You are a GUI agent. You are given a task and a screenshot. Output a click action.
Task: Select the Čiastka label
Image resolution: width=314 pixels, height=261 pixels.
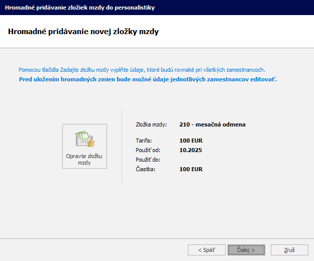coord(145,170)
